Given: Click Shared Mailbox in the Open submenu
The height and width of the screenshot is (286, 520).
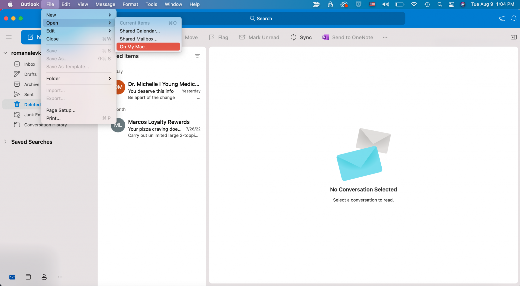Looking at the screenshot, I should coord(138,39).
